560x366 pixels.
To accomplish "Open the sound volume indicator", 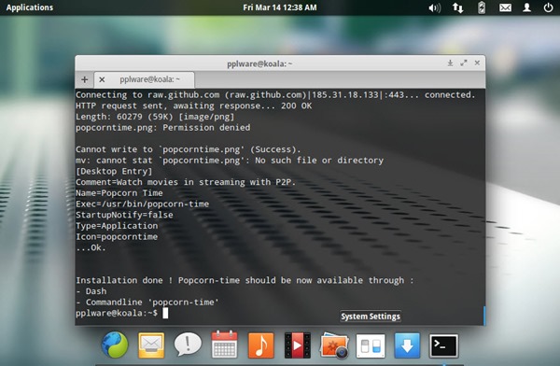I will (434, 7).
